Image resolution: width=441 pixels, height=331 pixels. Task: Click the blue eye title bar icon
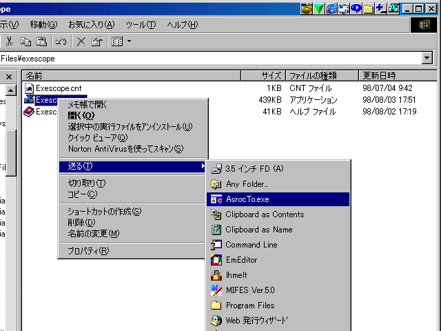click(356, 9)
